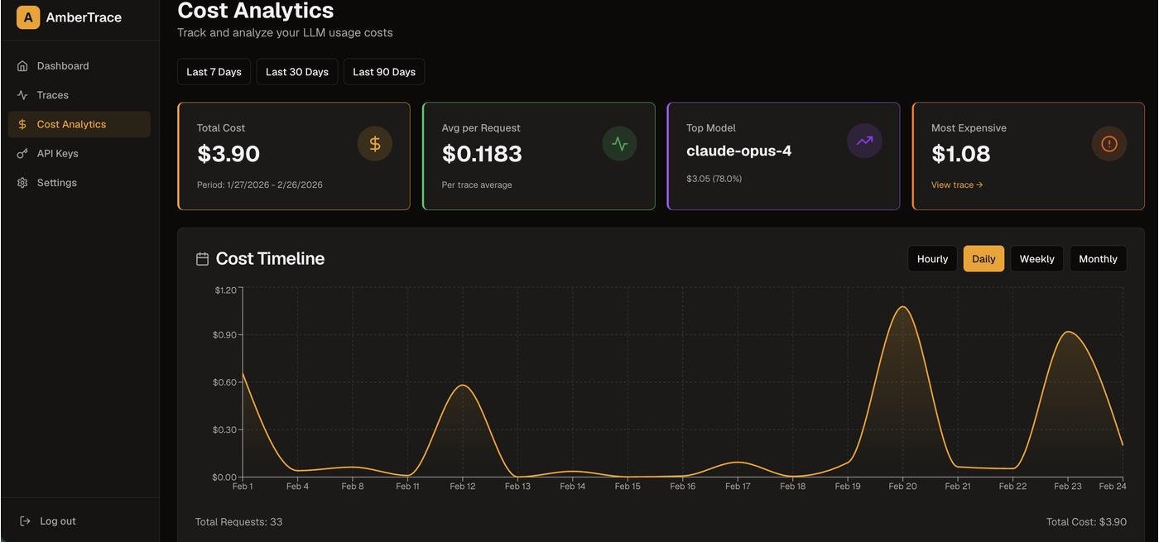The width and height of the screenshot is (1159, 542).
Task: Click the orange alert icon in Most Expensive card
Action: 1109,144
